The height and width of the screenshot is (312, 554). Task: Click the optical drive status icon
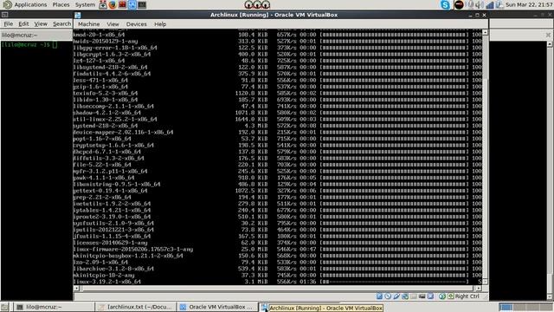coord(388,296)
